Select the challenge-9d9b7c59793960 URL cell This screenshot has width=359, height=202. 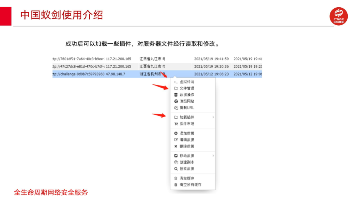tap(78, 74)
